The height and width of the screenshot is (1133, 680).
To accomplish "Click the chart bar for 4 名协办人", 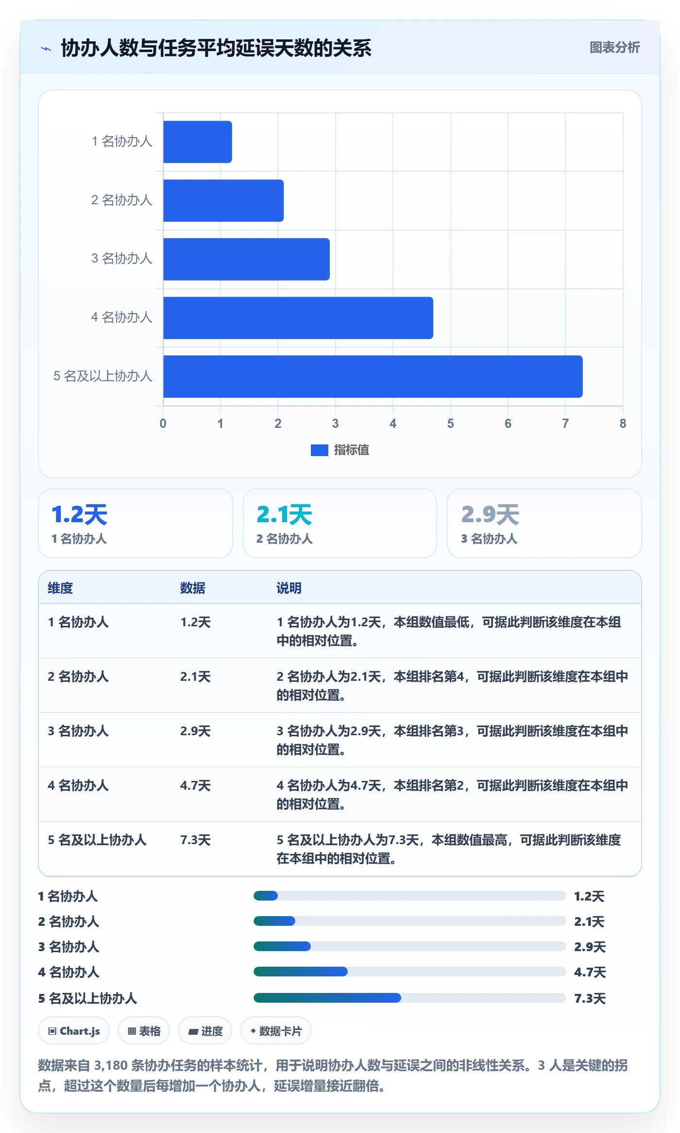I will (298, 318).
